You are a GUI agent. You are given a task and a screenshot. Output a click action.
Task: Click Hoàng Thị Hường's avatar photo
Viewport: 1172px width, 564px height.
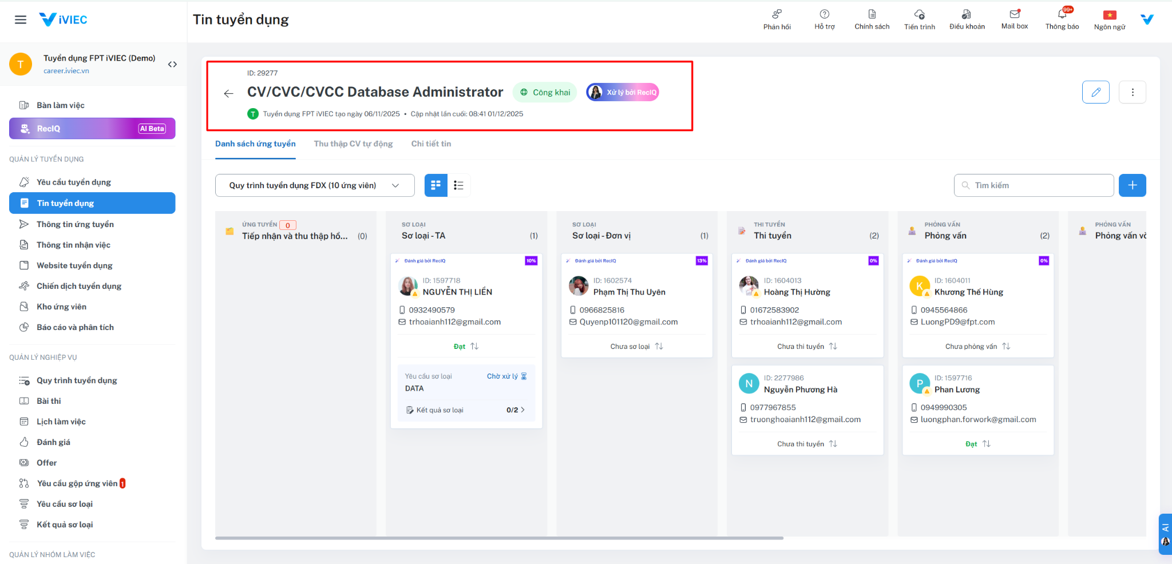749,285
